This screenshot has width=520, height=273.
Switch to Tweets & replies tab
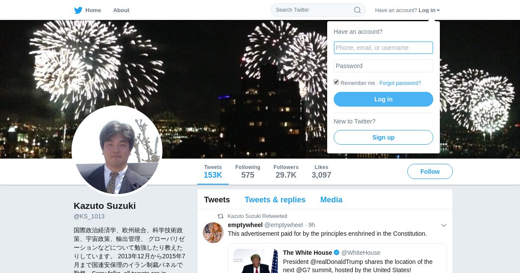[x=275, y=200]
